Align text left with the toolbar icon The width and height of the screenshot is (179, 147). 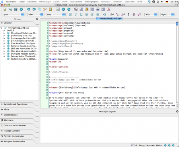(87, 14)
